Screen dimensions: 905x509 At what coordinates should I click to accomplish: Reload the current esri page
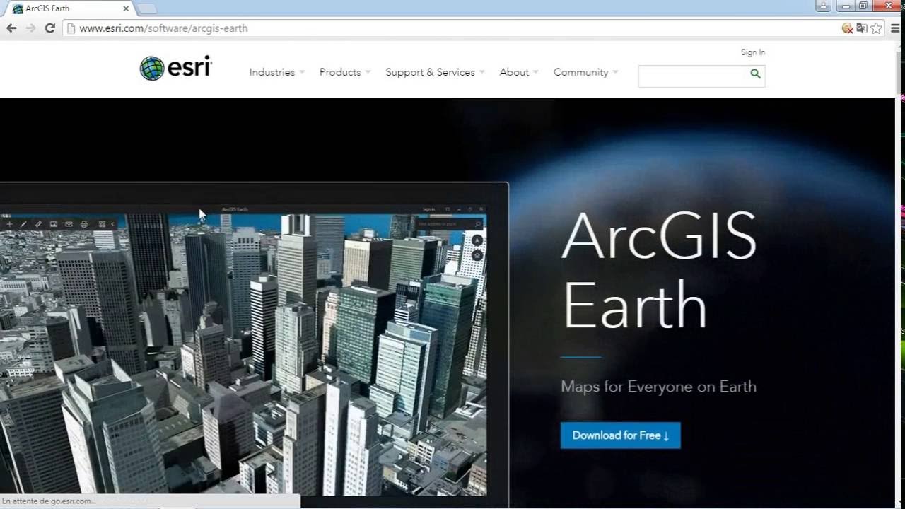pos(49,28)
